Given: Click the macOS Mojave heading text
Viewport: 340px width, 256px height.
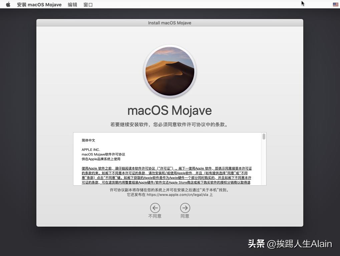Looking at the screenshot, I should 169,110.
